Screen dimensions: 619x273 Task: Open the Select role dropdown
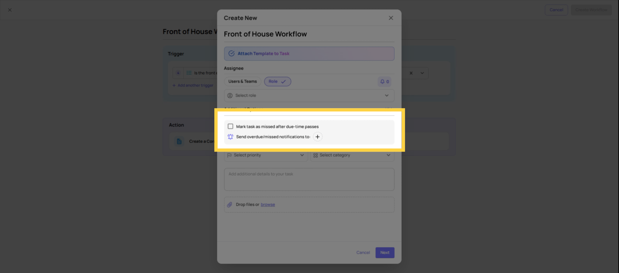(x=309, y=96)
